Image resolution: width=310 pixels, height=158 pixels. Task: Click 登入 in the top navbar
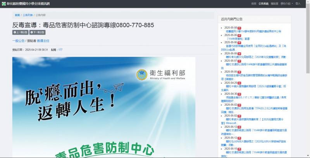coord(298,3)
